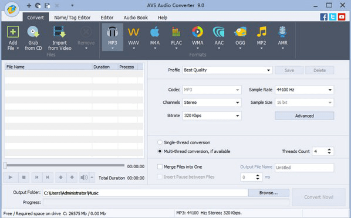Move file down arrow button
This screenshot has width=351, height=218.
pyautogui.click(x=72, y=178)
